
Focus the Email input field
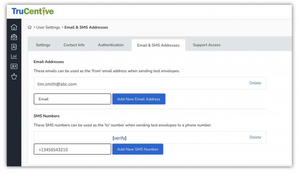(x=72, y=99)
